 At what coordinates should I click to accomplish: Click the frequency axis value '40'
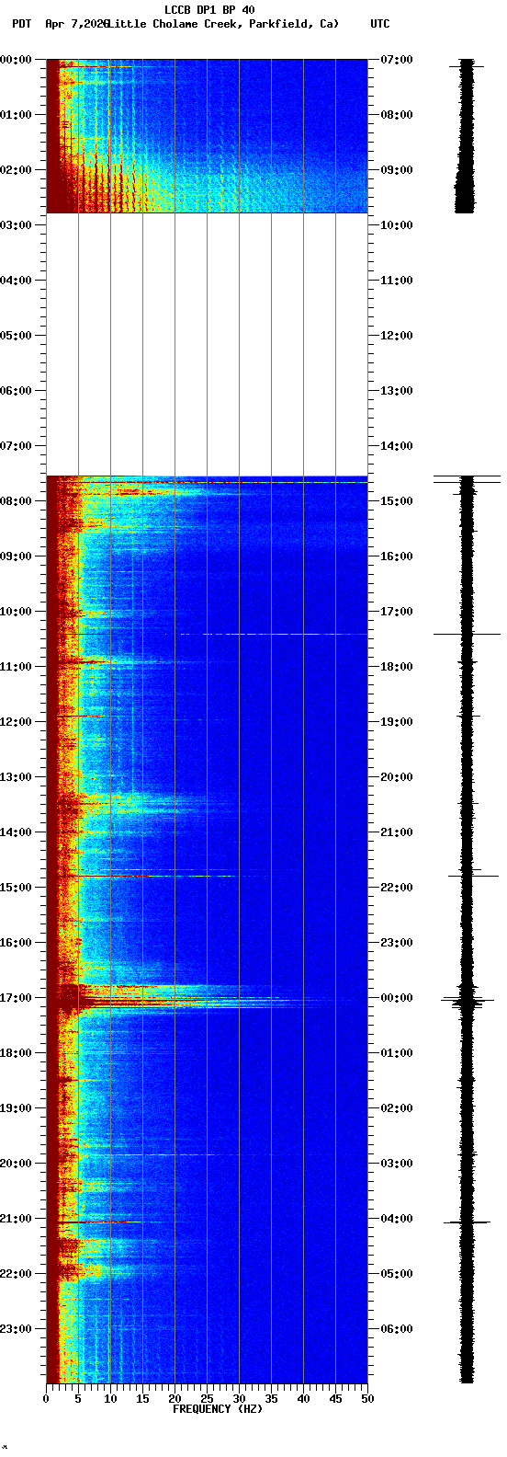(x=303, y=1399)
